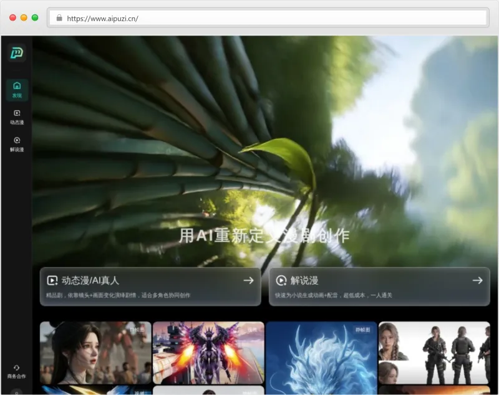
Task: Click the avatar icon at sidebar bottom
Action: pos(17,392)
